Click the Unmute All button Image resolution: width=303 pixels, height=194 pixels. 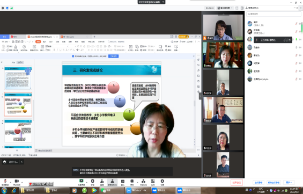(274, 182)
